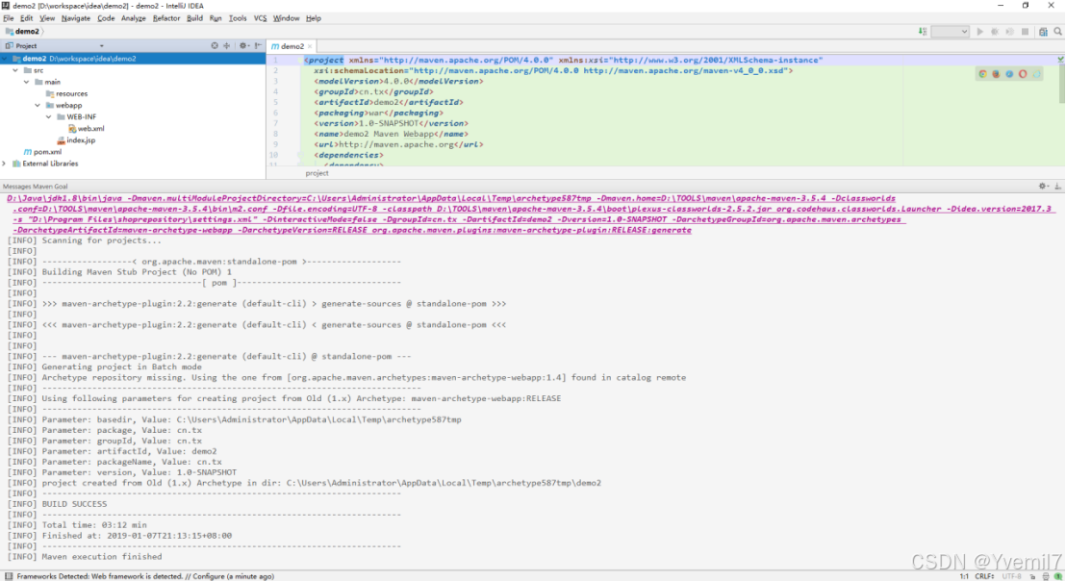1066x581 pixels.
Task: Open the run configuration dropdown
Action: 950,32
